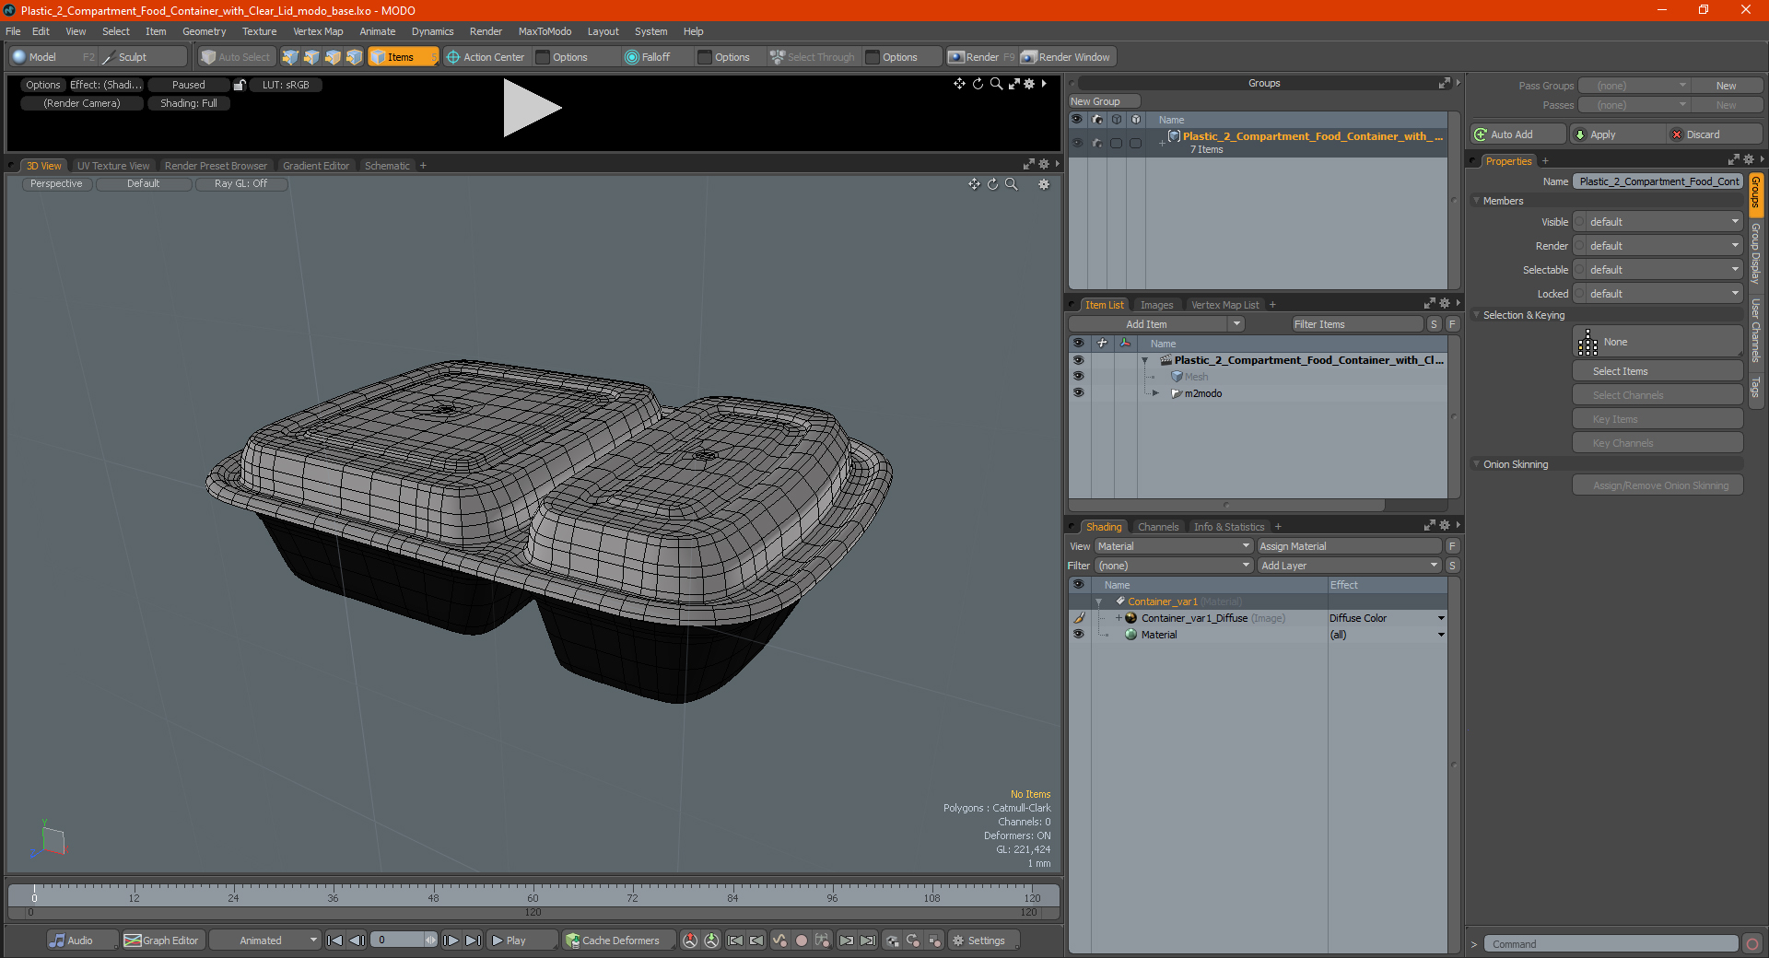
Task: Switch to UV Texture View tab
Action: click(113, 166)
